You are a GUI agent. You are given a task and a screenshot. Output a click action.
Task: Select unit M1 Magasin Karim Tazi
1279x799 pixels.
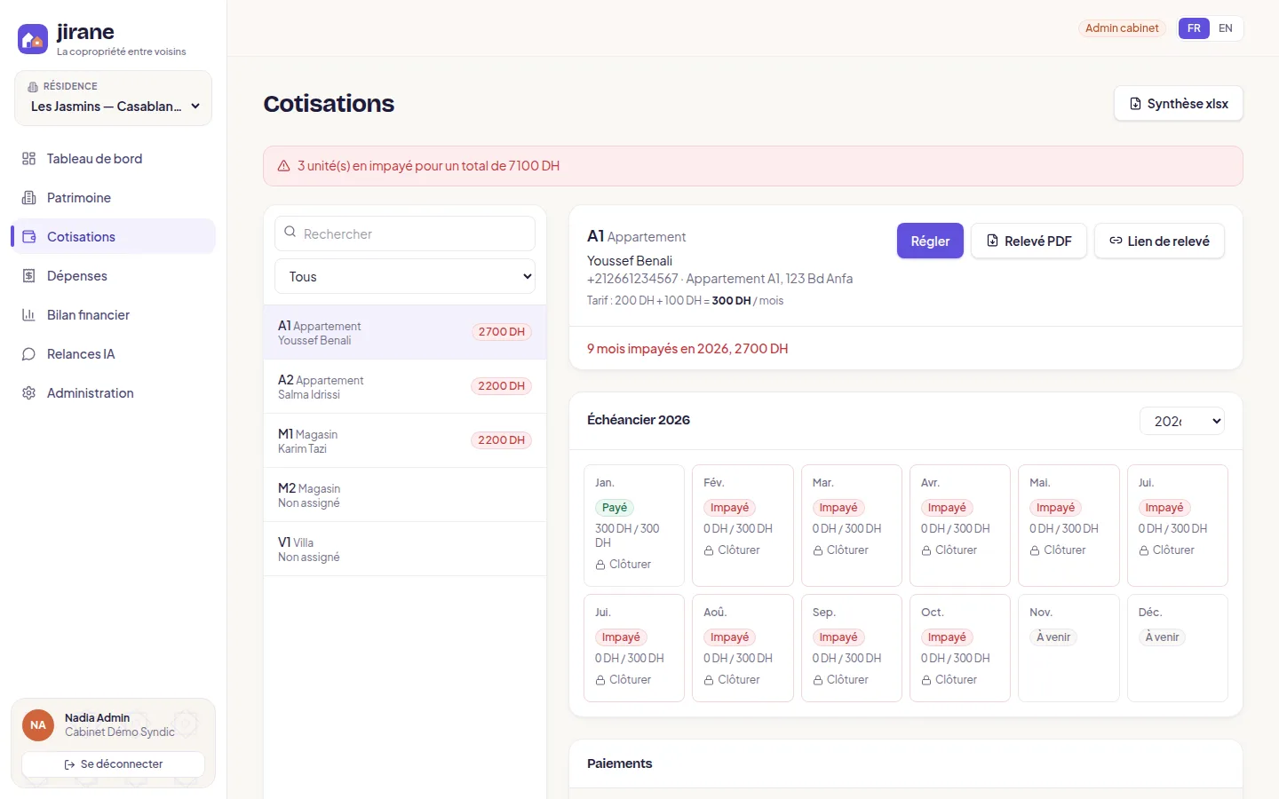tap(405, 441)
